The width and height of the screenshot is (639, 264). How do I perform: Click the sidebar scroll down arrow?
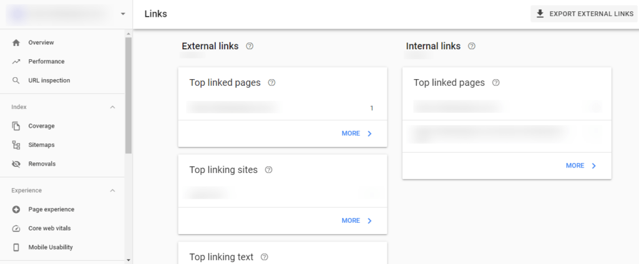pyautogui.click(x=129, y=260)
